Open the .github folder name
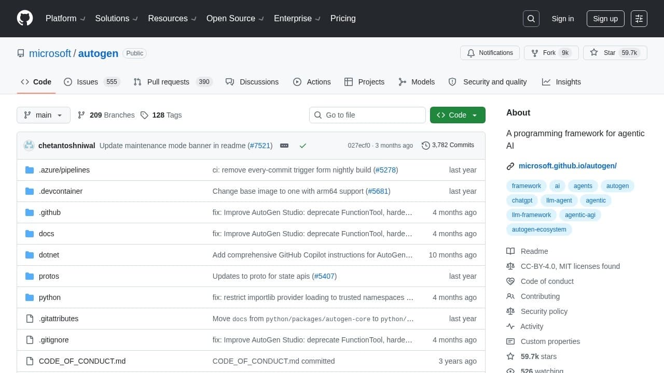The image size is (664, 373). tap(50, 212)
